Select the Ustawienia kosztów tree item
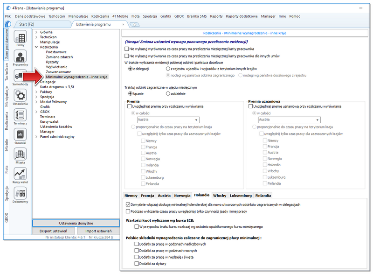The width and height of the screenshot is (373, 274). click(x=56, y=126)
